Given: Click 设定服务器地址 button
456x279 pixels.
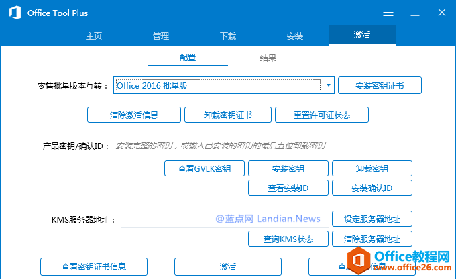Looking at the screenshot, I should click(372, 219).
